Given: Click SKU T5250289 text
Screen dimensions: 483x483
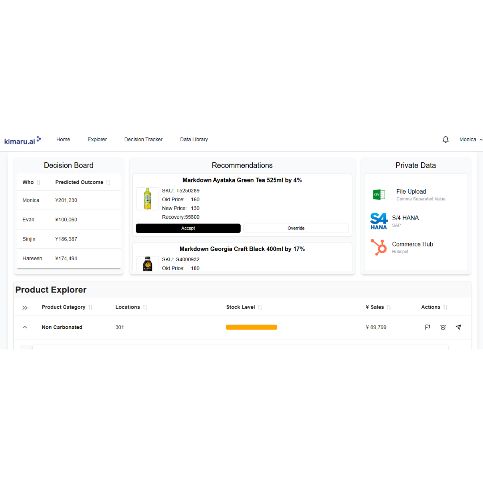Looking at the screenshot, I should click(x=181, y=191).
